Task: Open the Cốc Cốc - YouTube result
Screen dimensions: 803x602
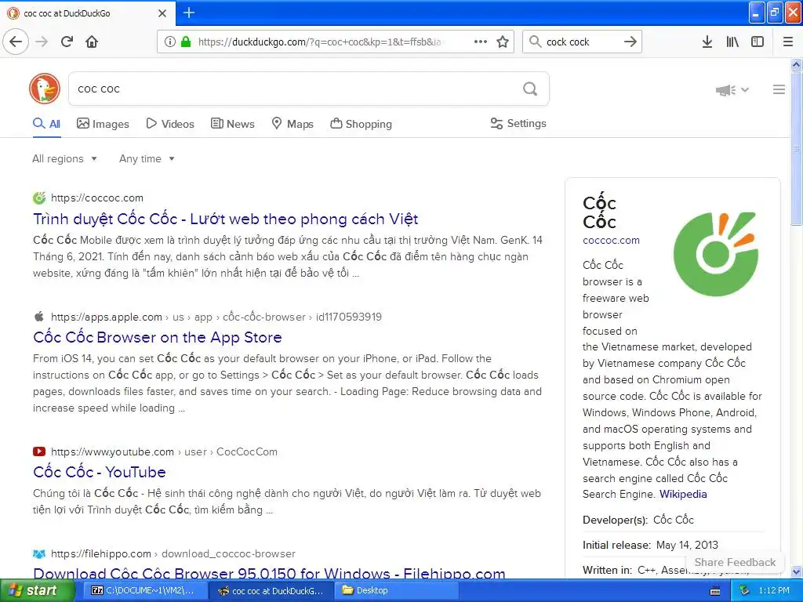Action: point(100,472)
